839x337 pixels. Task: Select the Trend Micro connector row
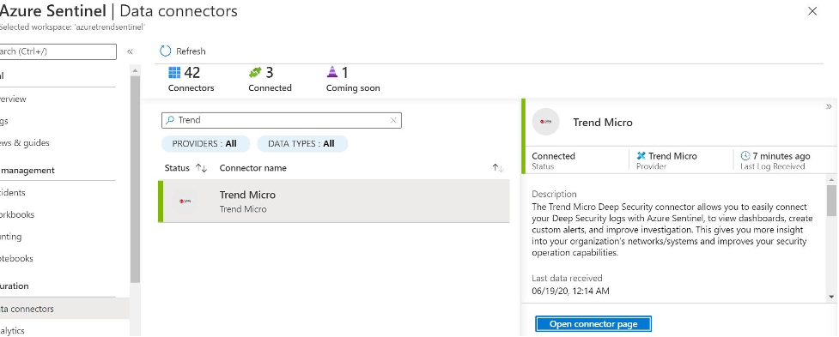click(334, 202)
